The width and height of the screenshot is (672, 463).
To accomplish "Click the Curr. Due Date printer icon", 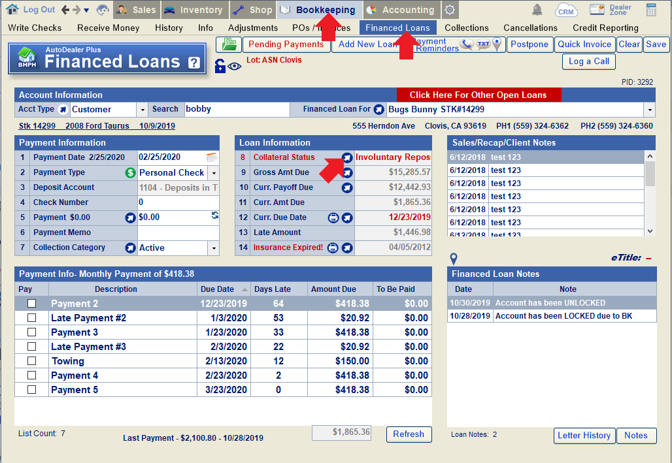I will (333, 217).
